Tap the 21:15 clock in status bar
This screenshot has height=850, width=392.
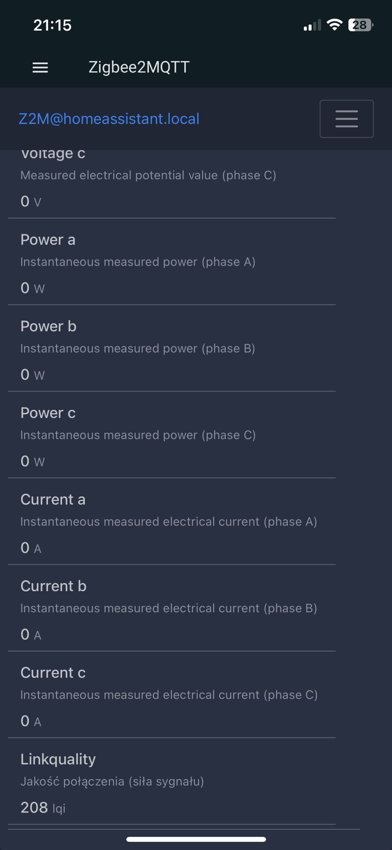[x=52, y=25]
